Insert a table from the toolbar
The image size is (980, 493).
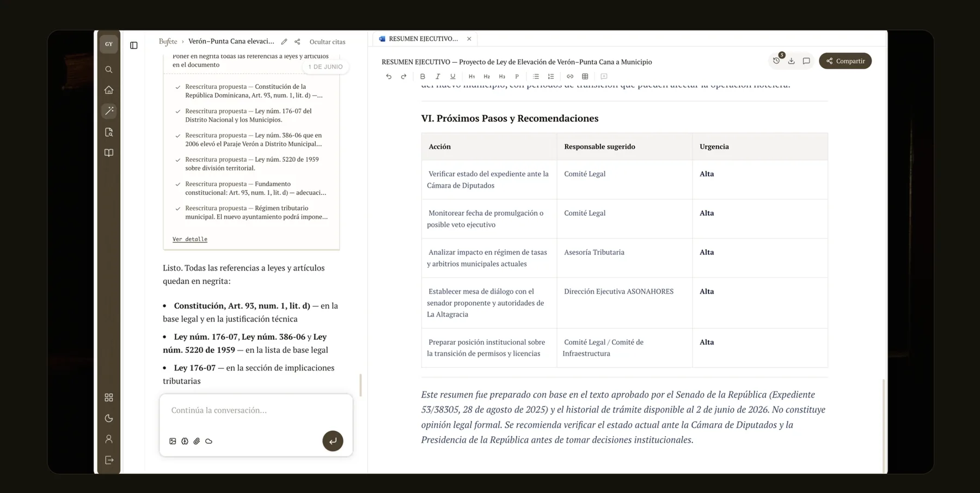(x=585, y=77)
